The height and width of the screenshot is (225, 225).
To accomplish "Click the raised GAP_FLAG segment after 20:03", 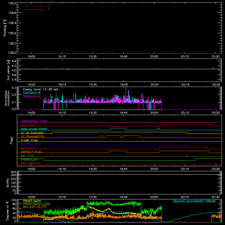I will pyautogui.click(x=186, y=125).
